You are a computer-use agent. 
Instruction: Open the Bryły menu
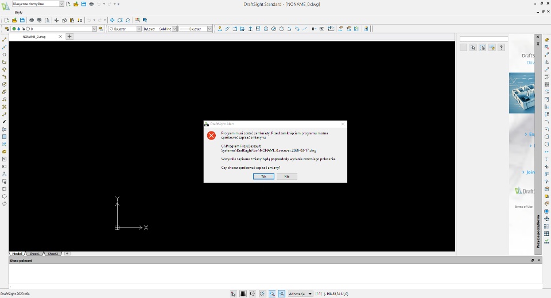click(18, 12)
